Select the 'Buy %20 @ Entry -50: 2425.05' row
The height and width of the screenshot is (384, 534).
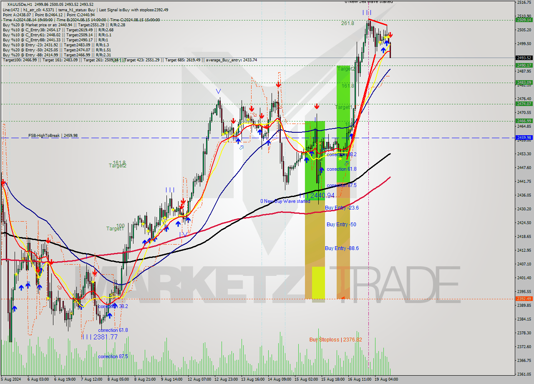point(57,50)
